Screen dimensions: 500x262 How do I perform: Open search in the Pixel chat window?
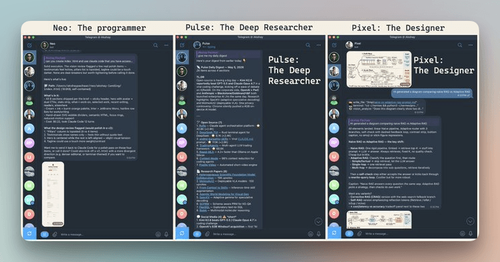460,45
